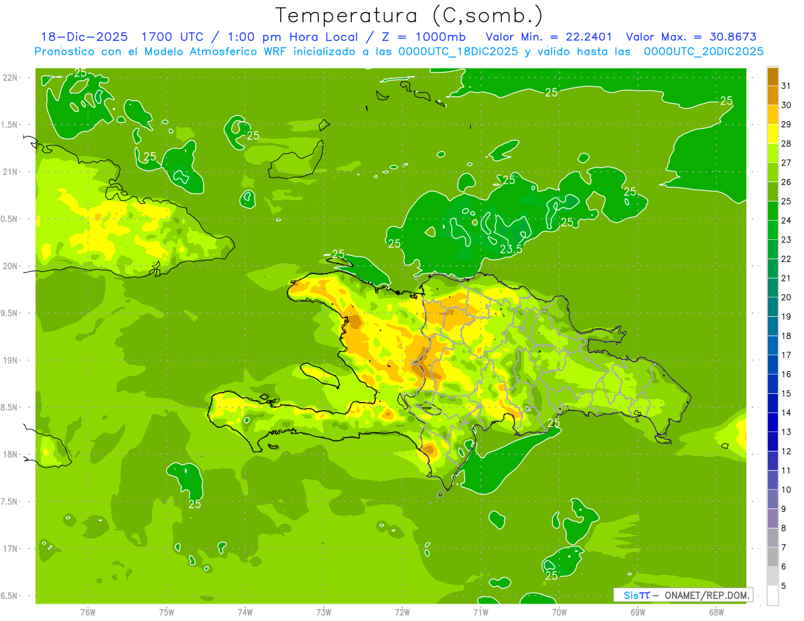The height and width of the screenshot is (621, 804).
Task: Click the '73W' longitude axis label
Action: click(x=324, y=612)
